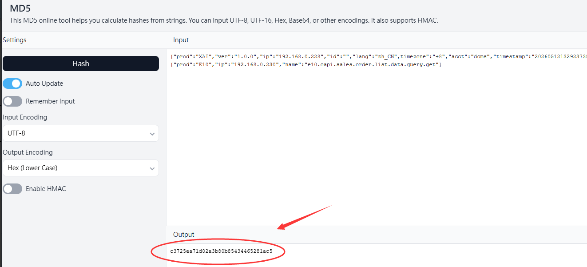Click the chevron arrow beside Hex (Lower Case)
This screenshot has height=267, width=587.
click(x=152, y=168)
